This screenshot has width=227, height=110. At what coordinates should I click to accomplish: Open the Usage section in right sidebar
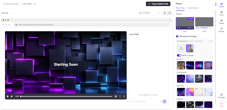221,21
